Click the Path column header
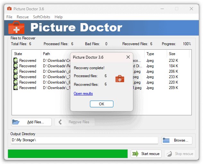203x164 pixels. coord(56,54)
